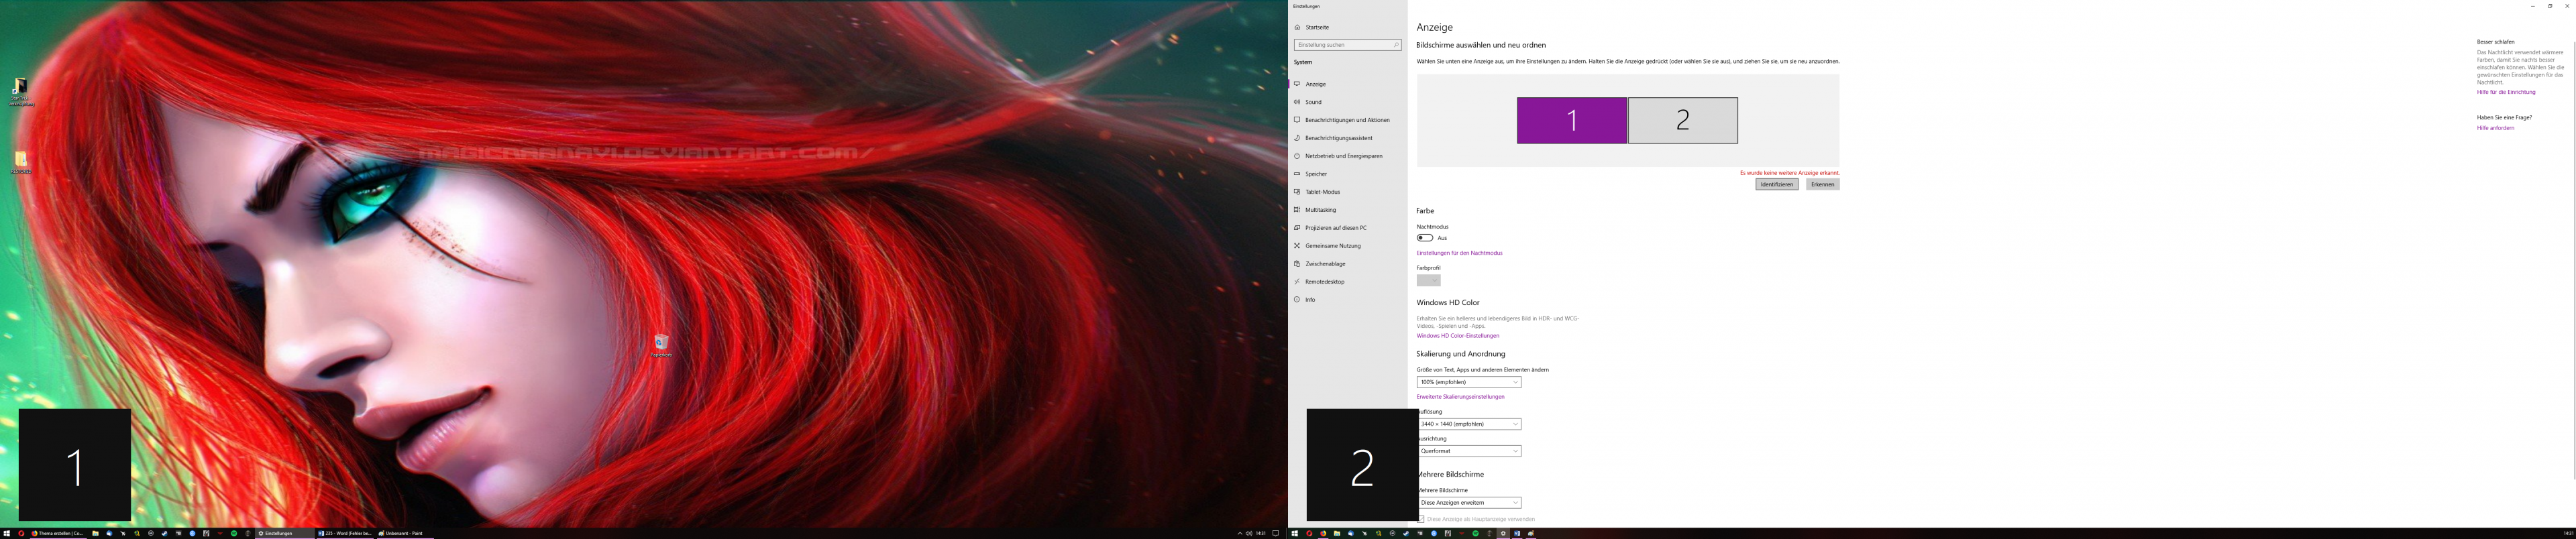This screenshot has width=2576, height=539.
Task: Open Opera from the left monitor taskbar
Action: 21,533
